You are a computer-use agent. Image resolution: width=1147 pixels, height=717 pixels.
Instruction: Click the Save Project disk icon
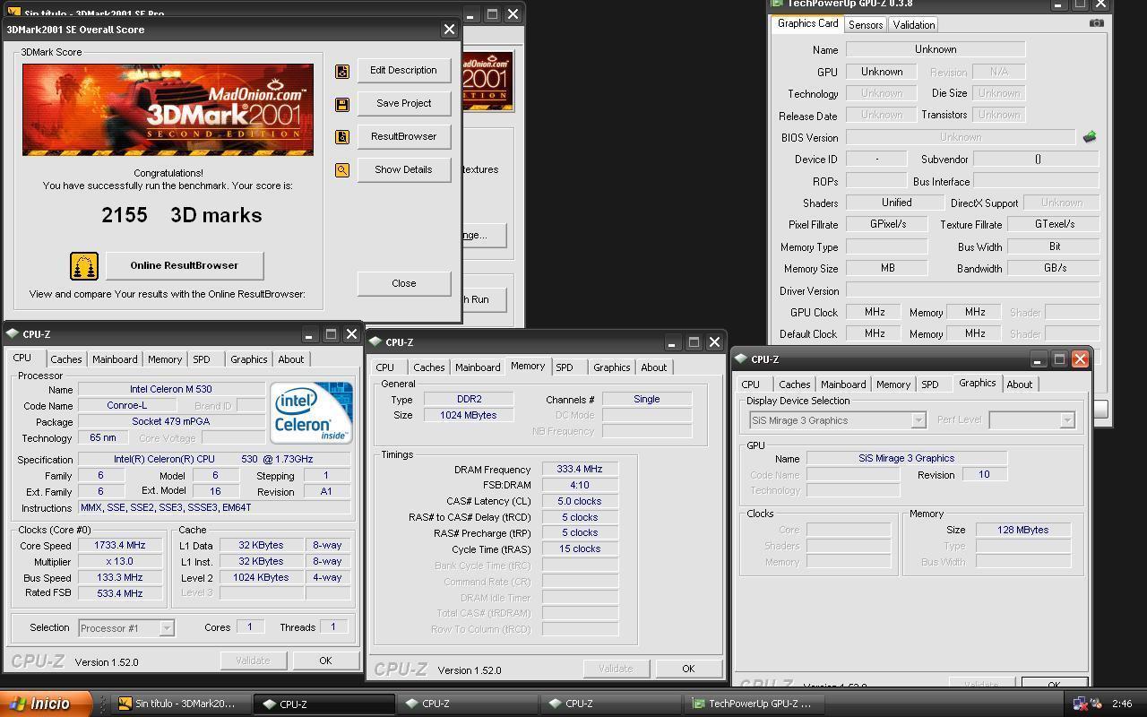(x=342, y=104)
